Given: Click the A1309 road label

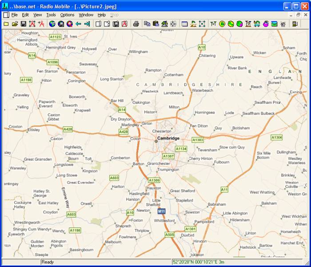Looking at the screenshot, I should (x=154, y=180).
